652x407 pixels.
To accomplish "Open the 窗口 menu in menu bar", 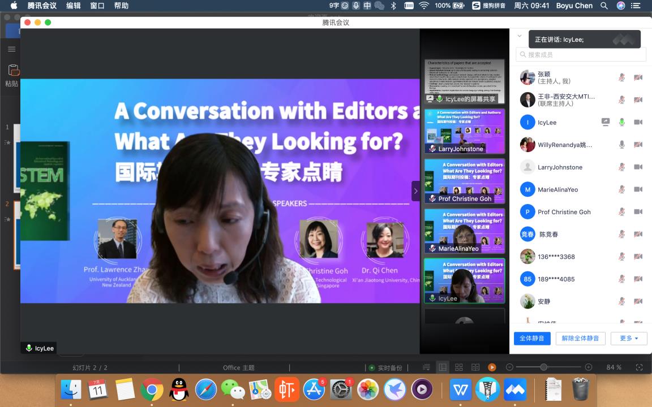I will pos(97,6).
